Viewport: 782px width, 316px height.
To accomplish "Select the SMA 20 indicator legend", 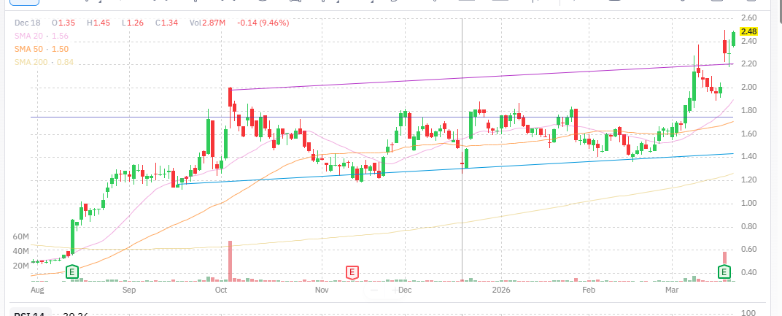I will tap(42, 36).
